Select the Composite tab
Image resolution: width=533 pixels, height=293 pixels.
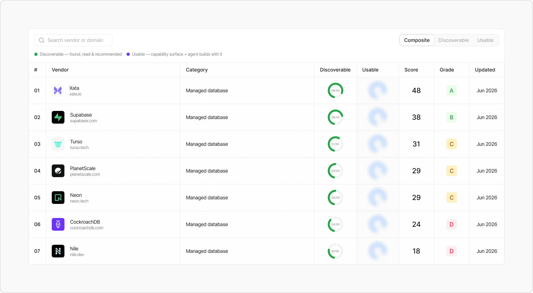[417, 40]
